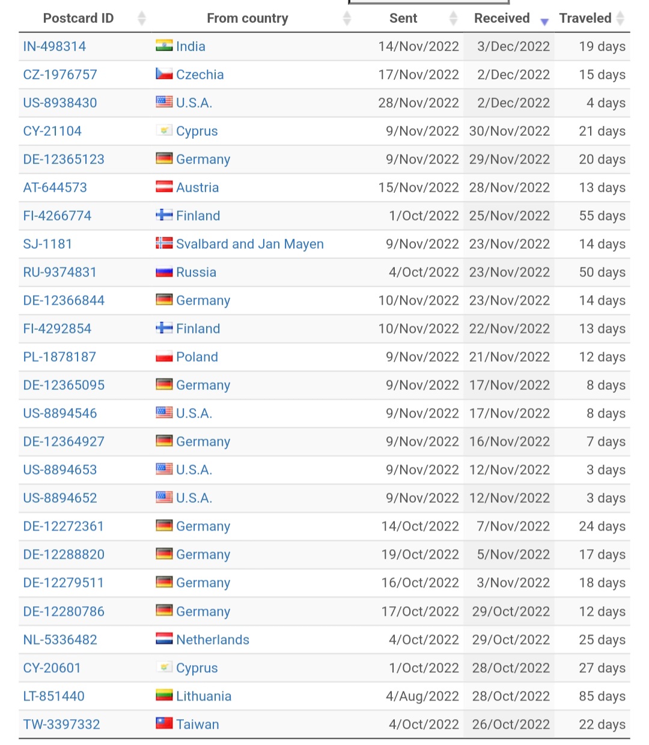The width and height of the screenshot is (649, 745).
Task: Click the Poland country link
Action: [x=197, y=357]
